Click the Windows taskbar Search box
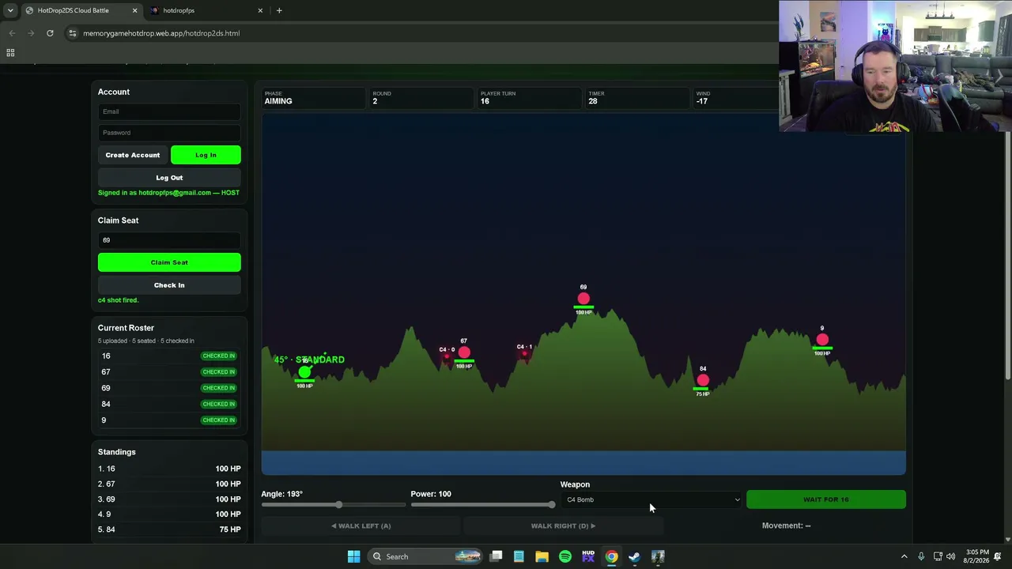The width and height of the screenshot is (1012, 569). [425, 556]
